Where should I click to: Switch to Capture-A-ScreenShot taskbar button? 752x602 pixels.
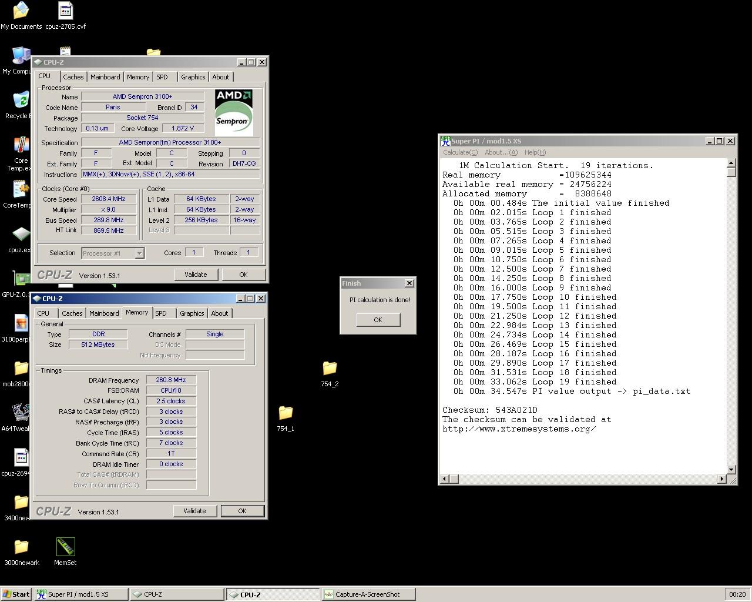pyautogui.click(x=369, y=594)
